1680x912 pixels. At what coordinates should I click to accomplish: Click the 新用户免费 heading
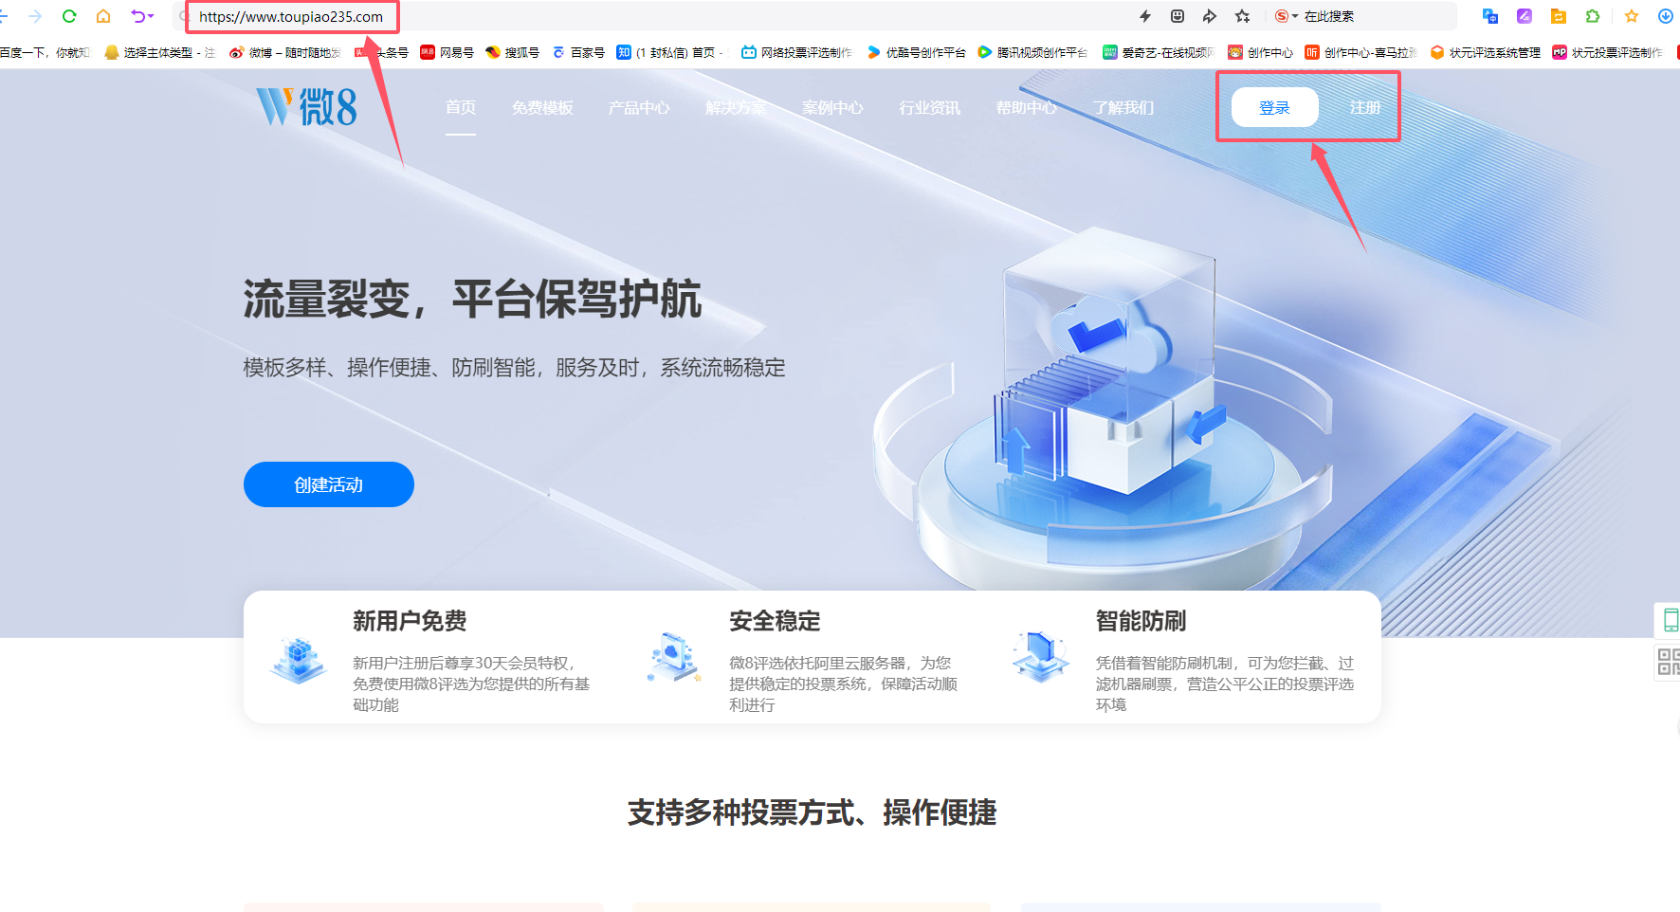[410, 621]
